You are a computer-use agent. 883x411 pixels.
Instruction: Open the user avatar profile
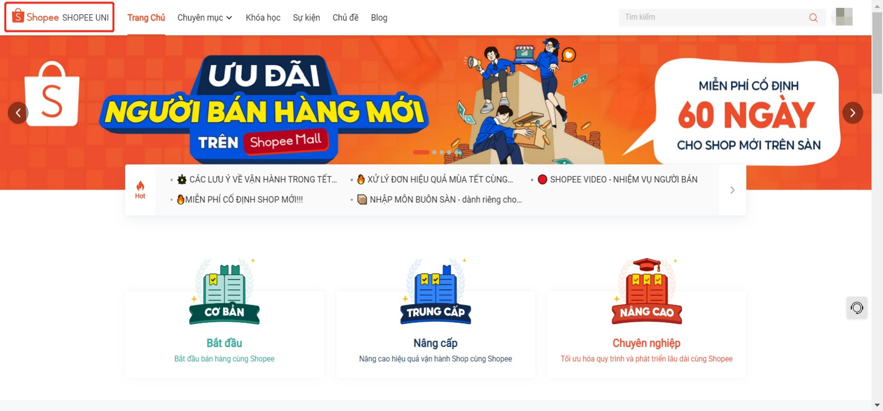pos(844,17)
